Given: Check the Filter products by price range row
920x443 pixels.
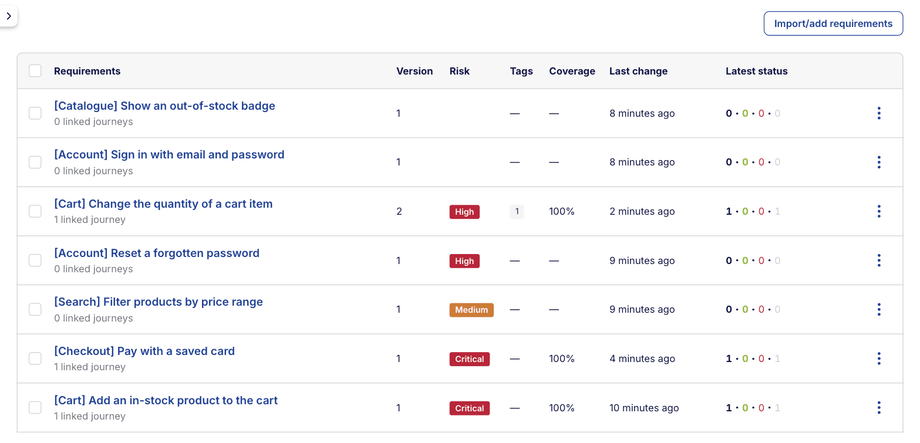Looking at the screenshot, I should click(x=35, y=309).
